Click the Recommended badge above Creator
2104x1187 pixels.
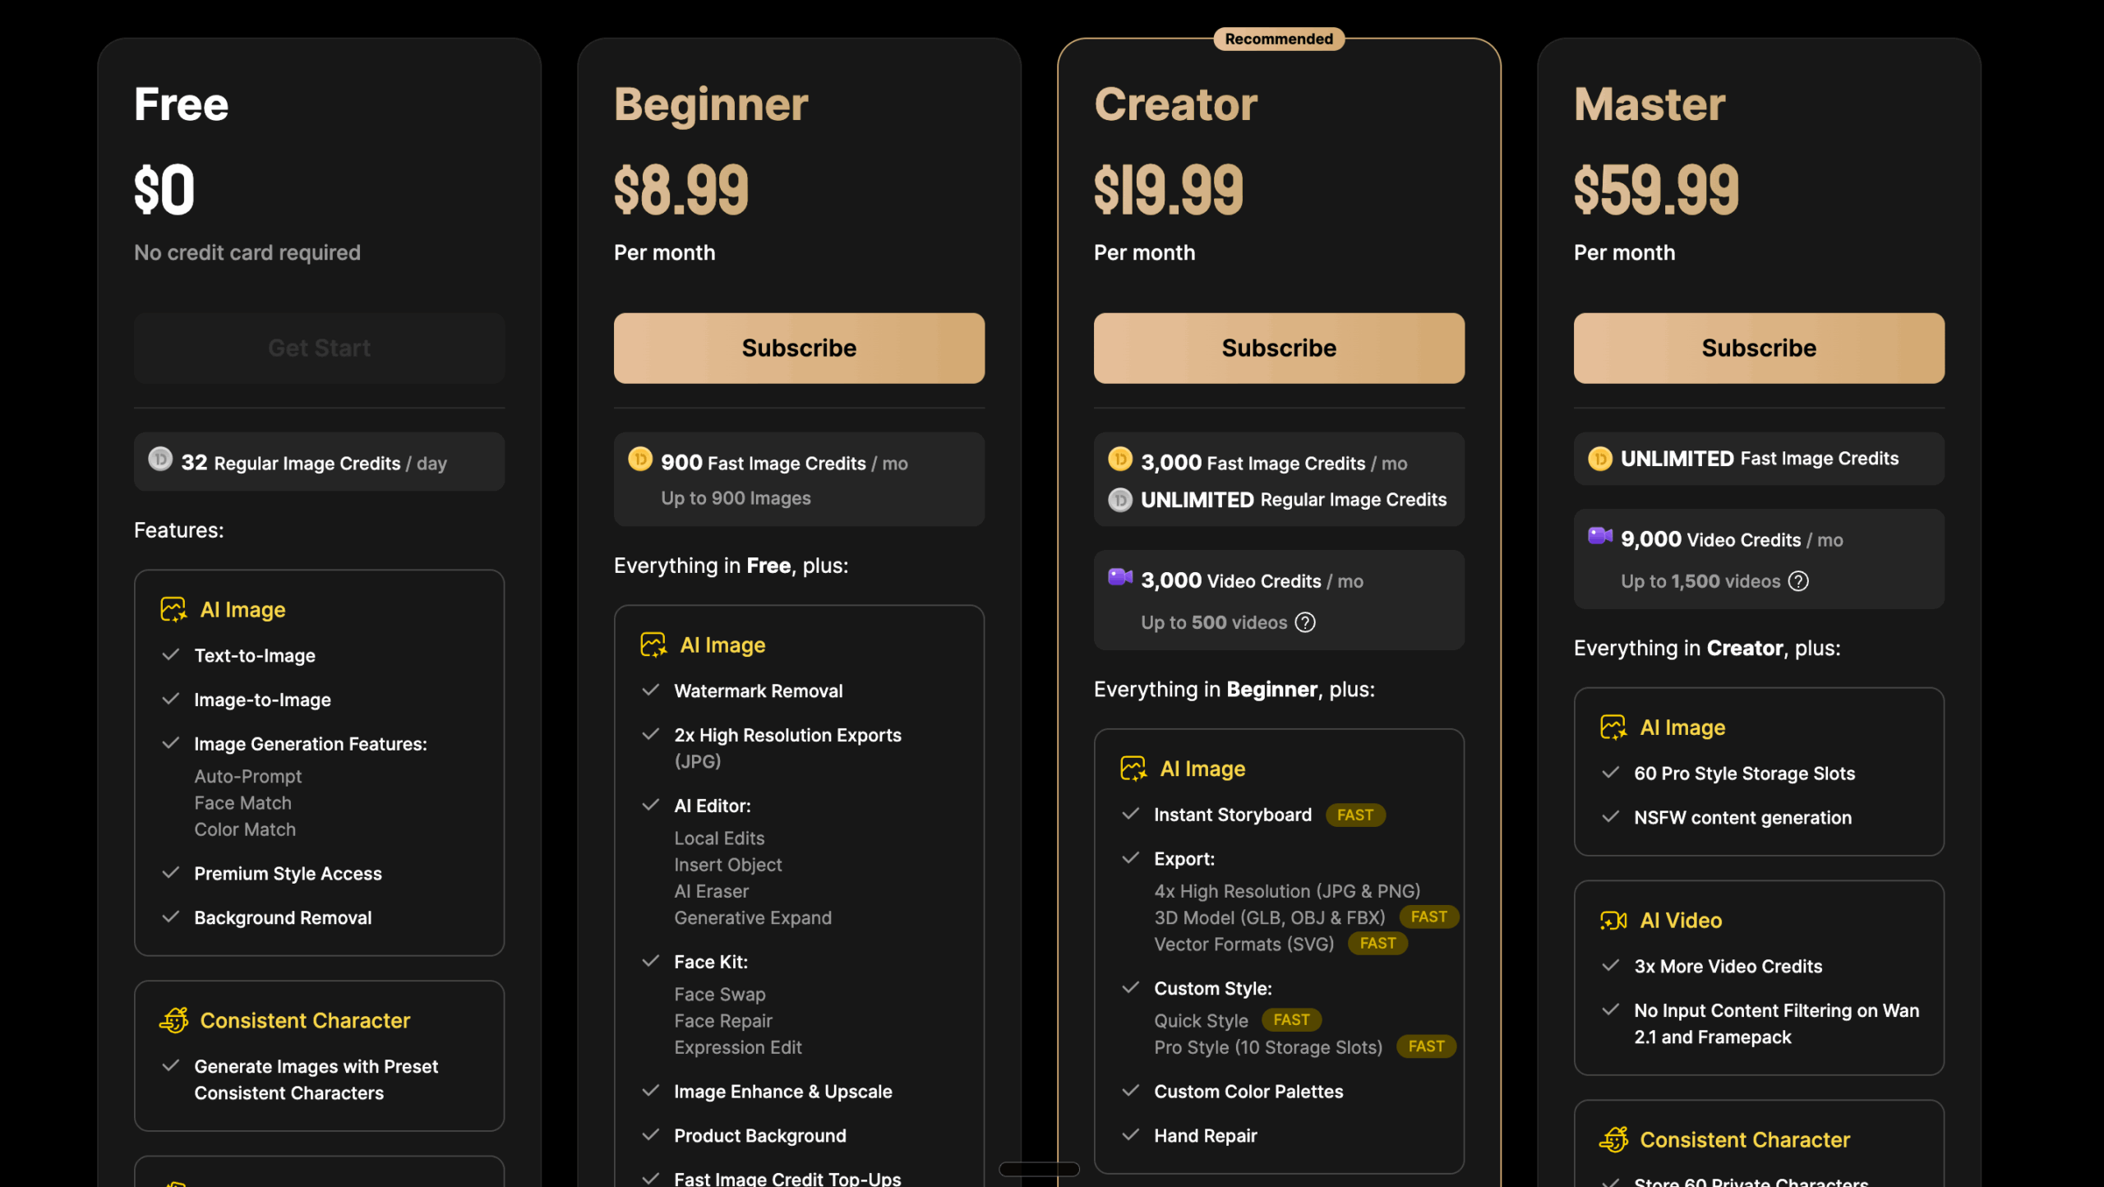pos(1279,39)
